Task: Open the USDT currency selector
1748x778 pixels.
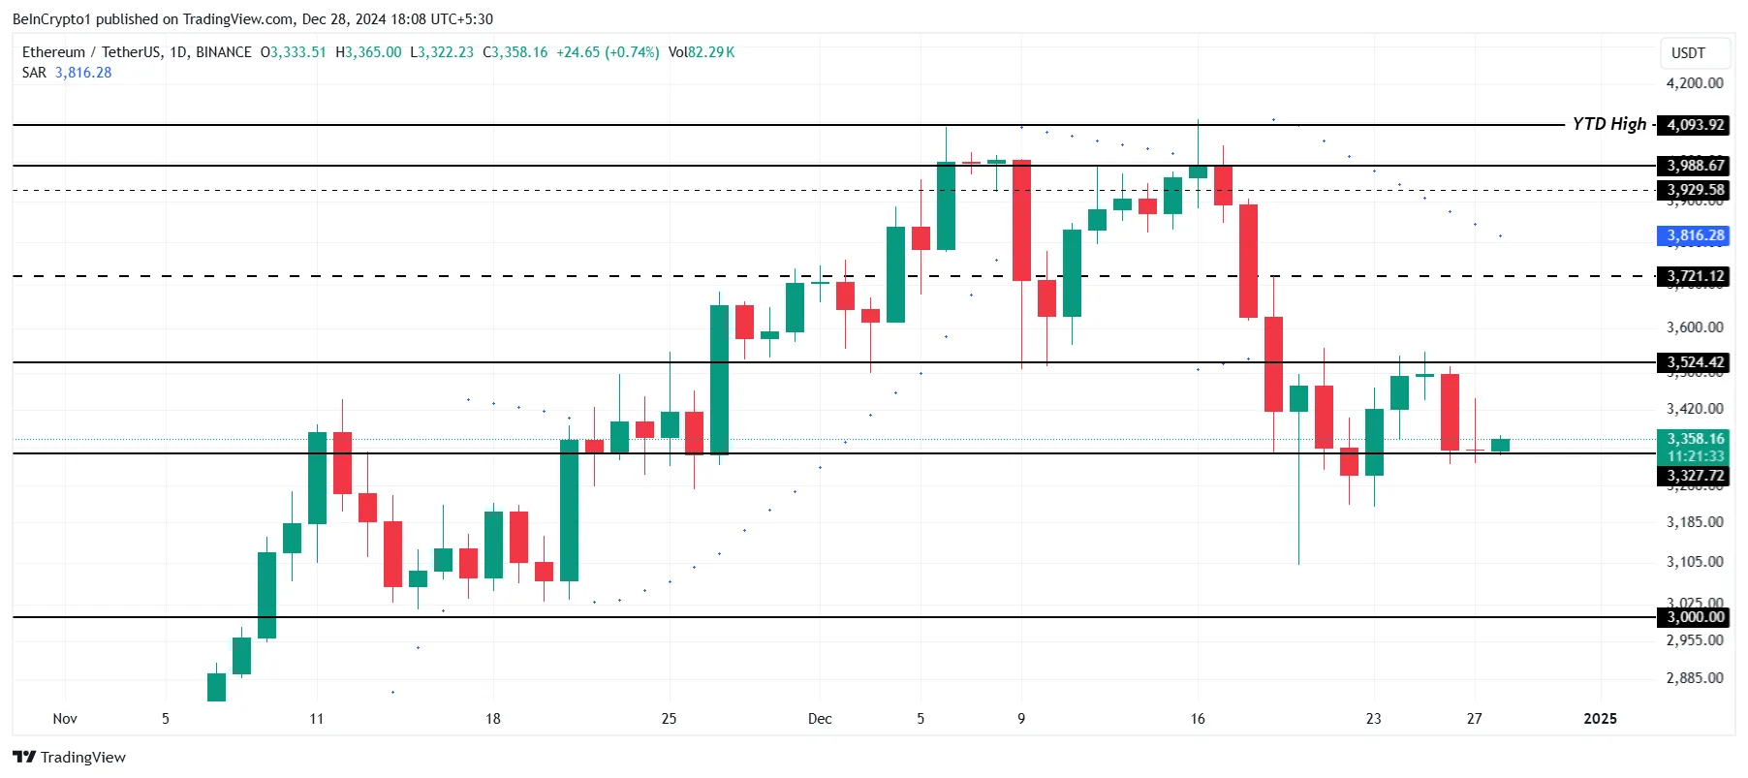Action: click(x=1688, y=53)
